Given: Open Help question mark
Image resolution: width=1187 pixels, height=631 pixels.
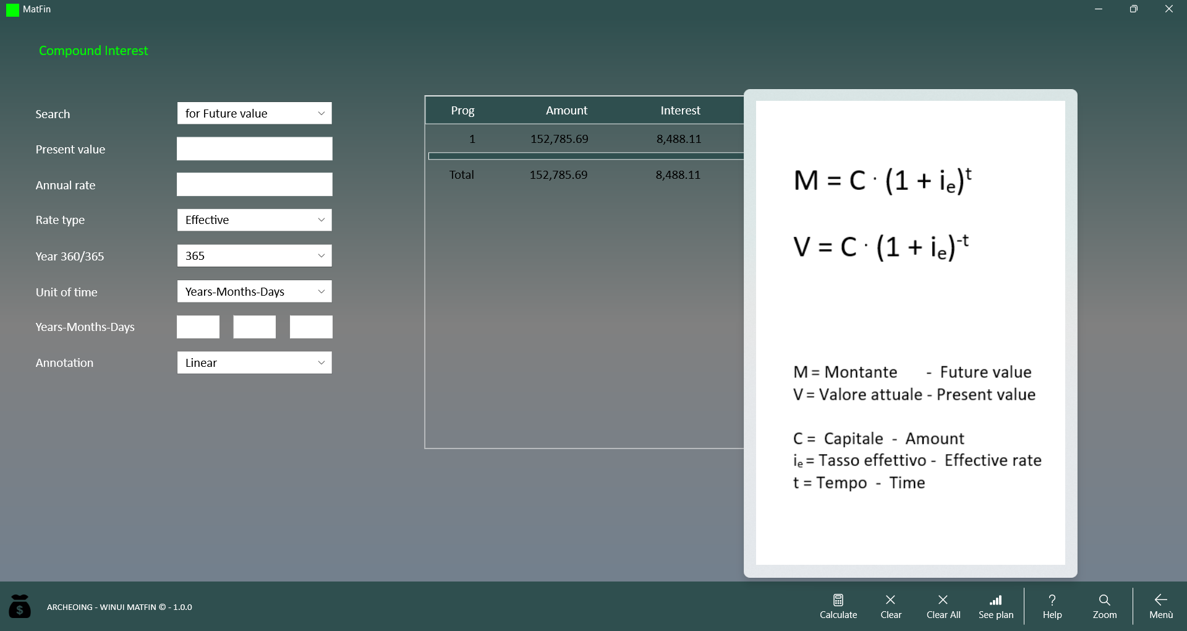Looking at the screenshot, I should pos(1052,606).
